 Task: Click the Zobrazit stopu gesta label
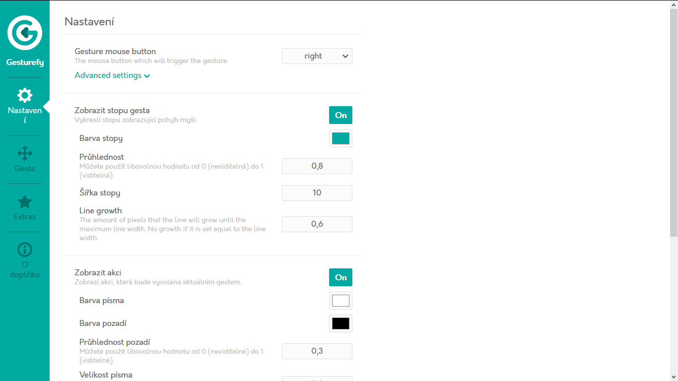[112, 110]
